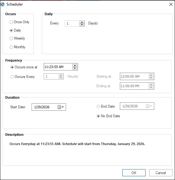
Task: Increase the Occurs once at time
Action: click(x=75, y=66)
